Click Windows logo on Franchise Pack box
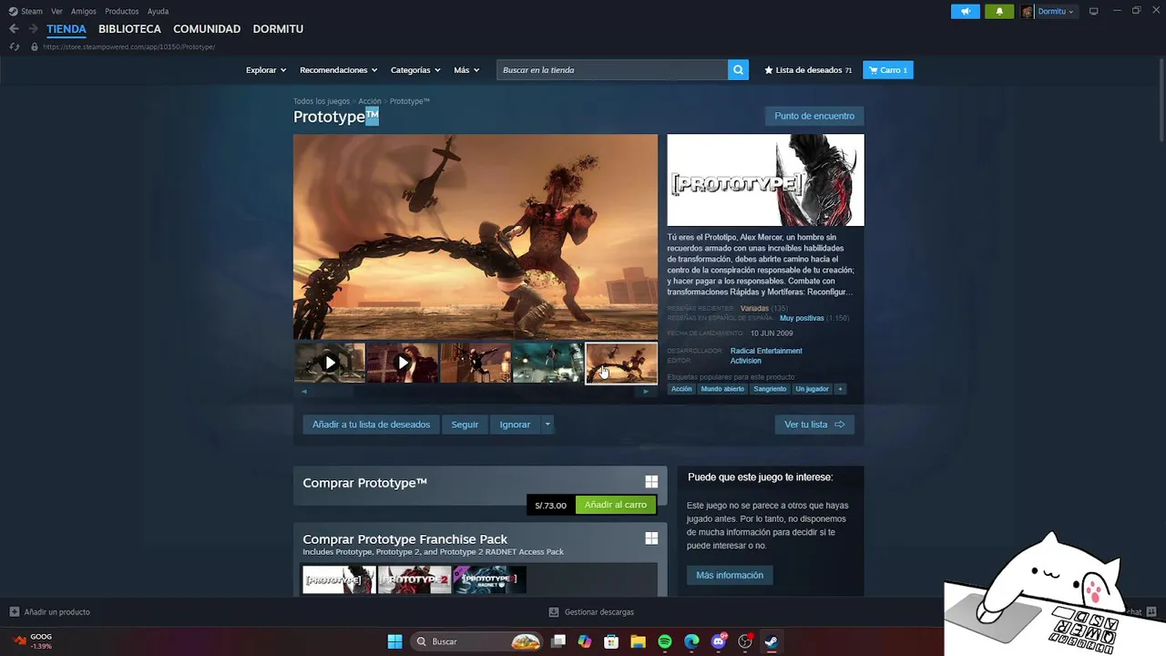 [651, 538]
